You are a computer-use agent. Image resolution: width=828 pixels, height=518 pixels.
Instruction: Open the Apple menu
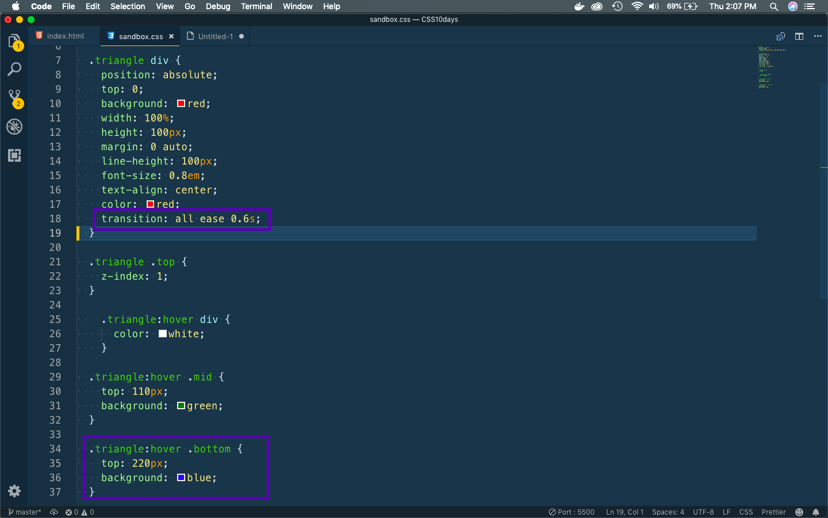click(16, 6)
